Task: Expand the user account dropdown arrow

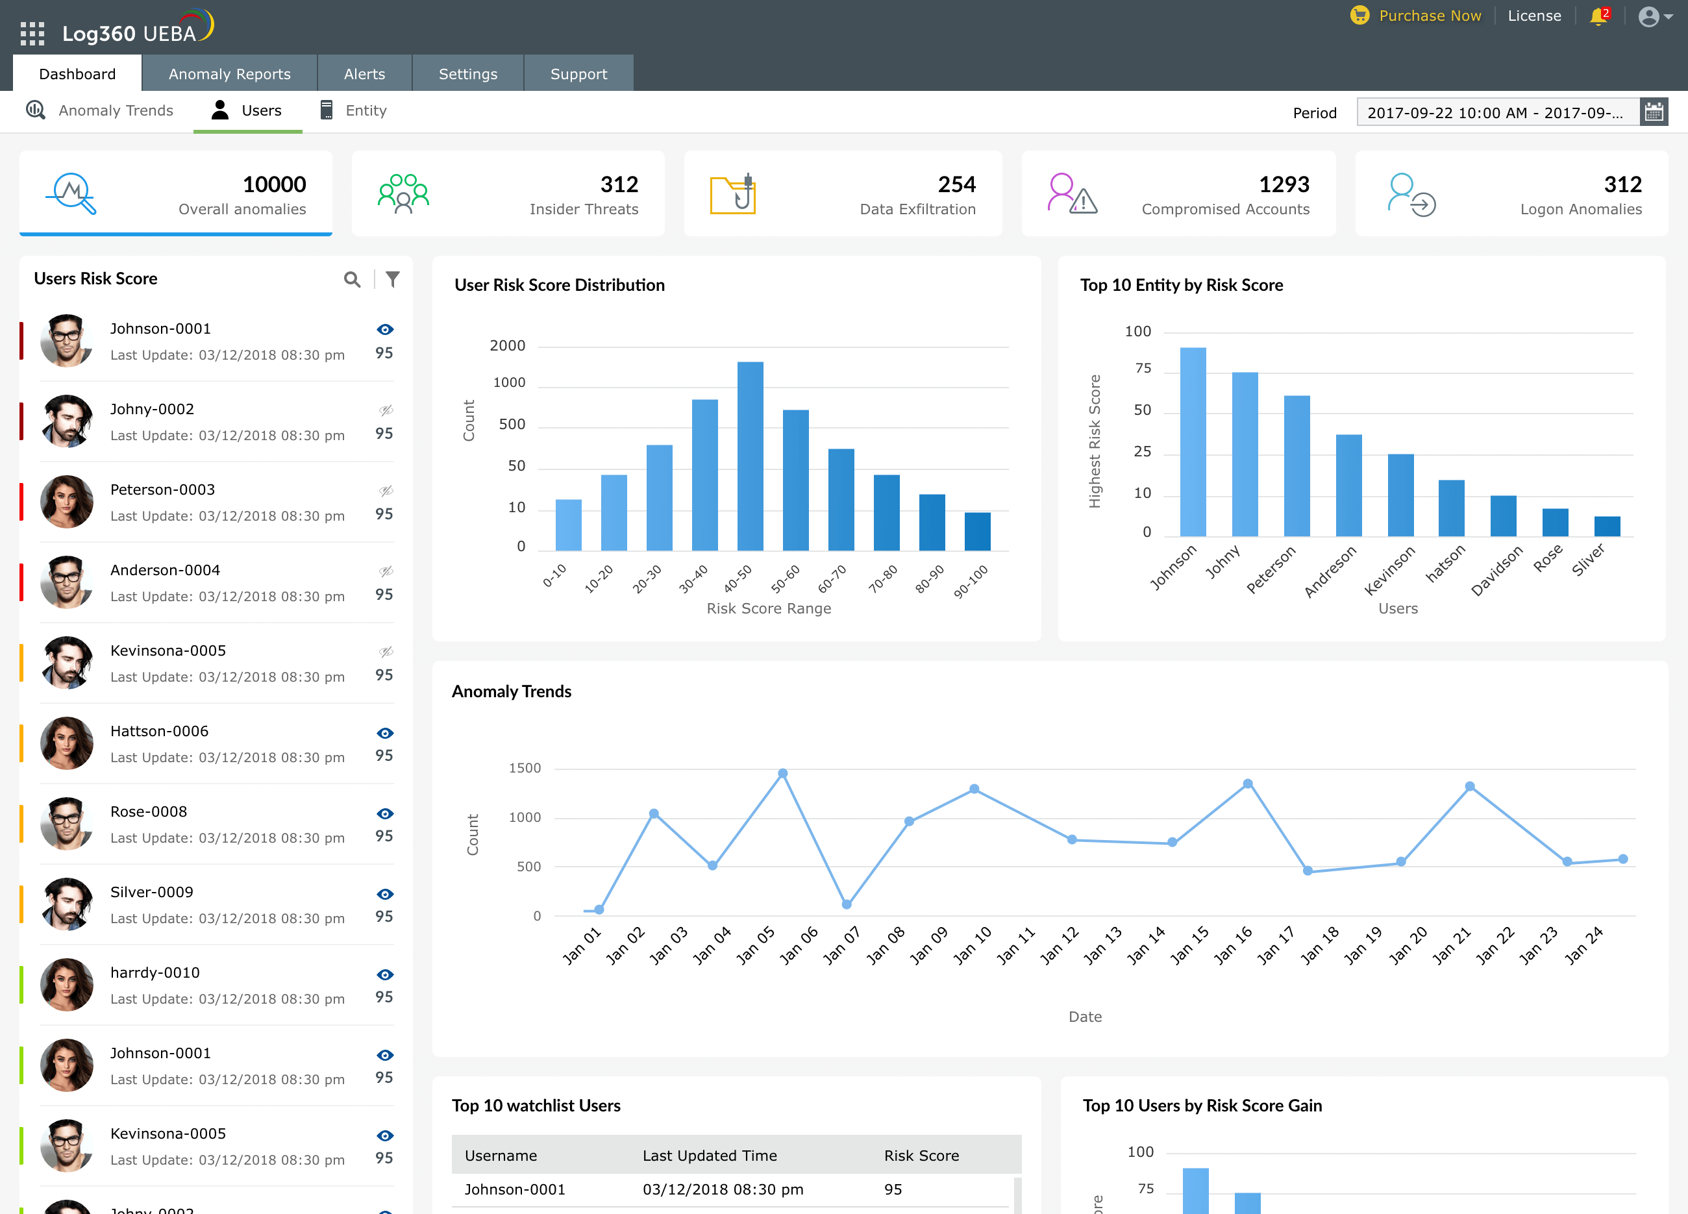Action: pyautogui.click(x=1669, y=16)
